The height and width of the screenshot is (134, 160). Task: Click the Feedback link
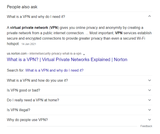pyautogui.click(x=146, y=126)
